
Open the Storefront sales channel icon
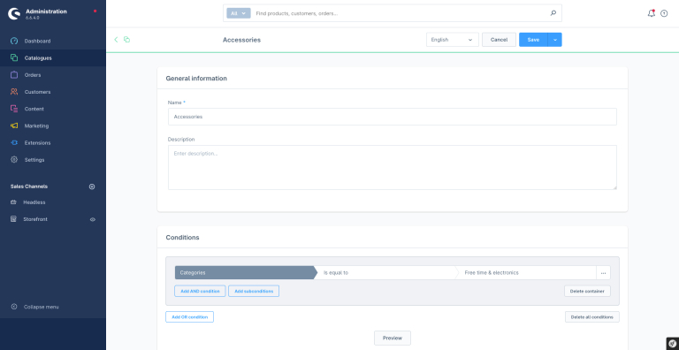(x=13, y=219)
